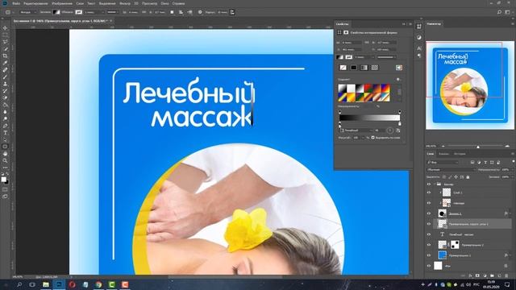516x290 pixels.
Task: Click the fill gradient swatch in options bar
Action: 56,12
